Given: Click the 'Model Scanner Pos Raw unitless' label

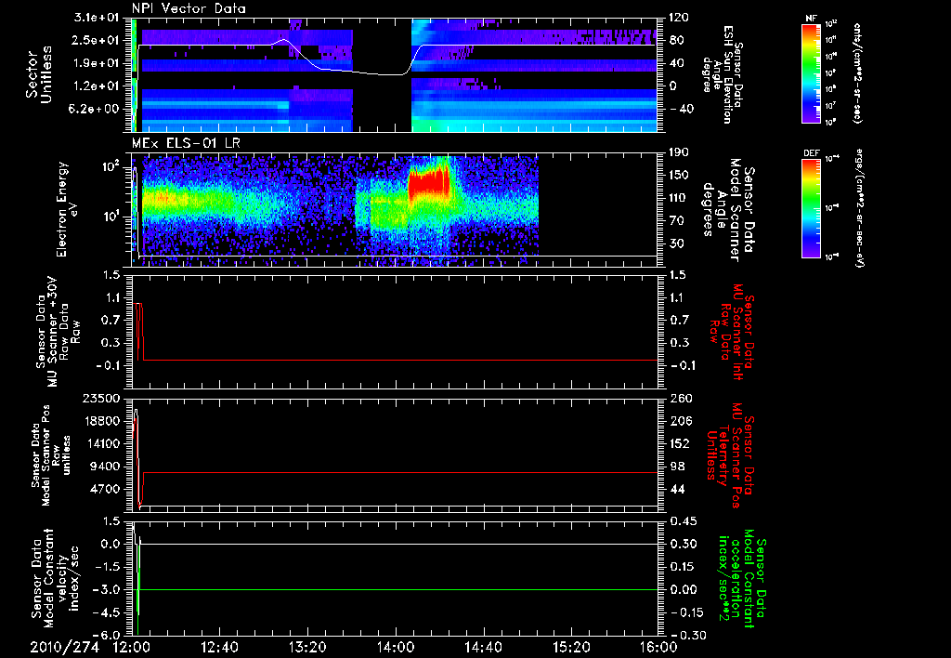Looking at the screenshot, I should pos(51,455).
